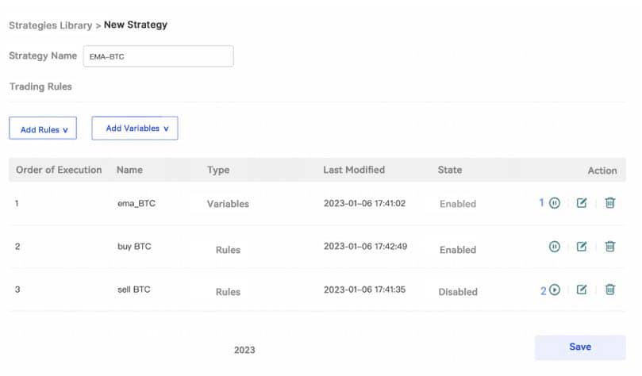This screenshot has height=376, width=642.
Task: Enable the sell BTC rule
Action: pyautogui.click(x=555, y=290)
